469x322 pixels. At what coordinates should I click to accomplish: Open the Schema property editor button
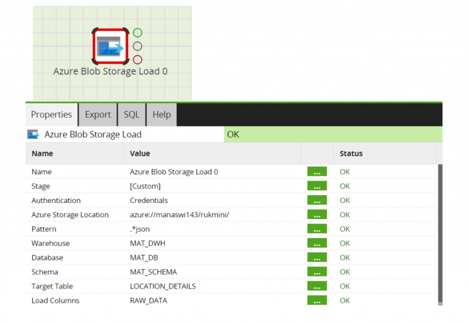click(316, 272)
